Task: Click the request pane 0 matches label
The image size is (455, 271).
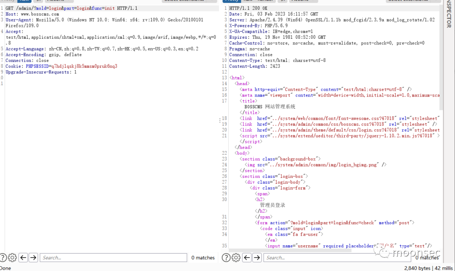Action: (x=203, y=258)
